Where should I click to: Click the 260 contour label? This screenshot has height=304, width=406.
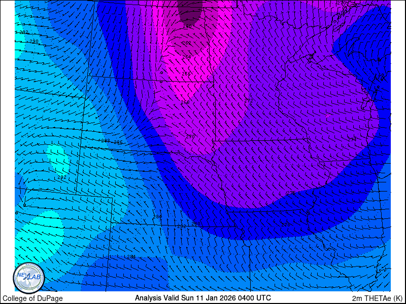pos(187,26)
